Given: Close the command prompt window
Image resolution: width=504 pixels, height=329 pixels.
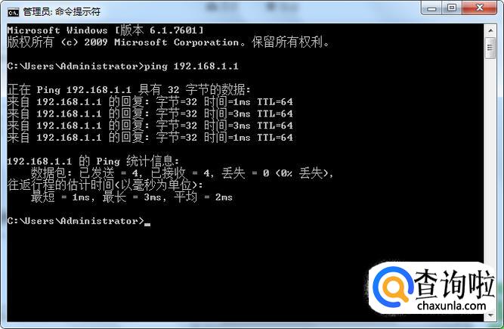Looking at the screenshot, I should (x=480, y=8).
